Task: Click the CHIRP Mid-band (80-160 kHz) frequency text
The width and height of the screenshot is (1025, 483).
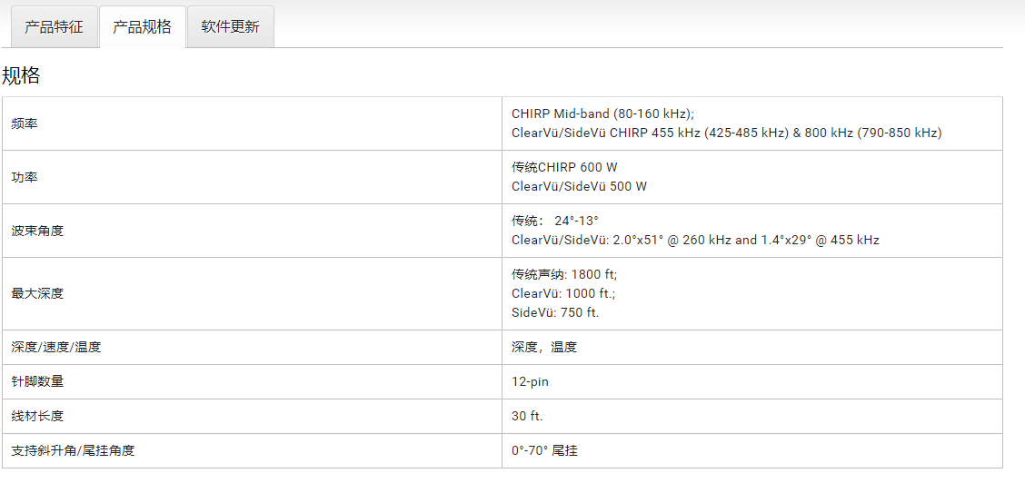Action: point(602,114)
